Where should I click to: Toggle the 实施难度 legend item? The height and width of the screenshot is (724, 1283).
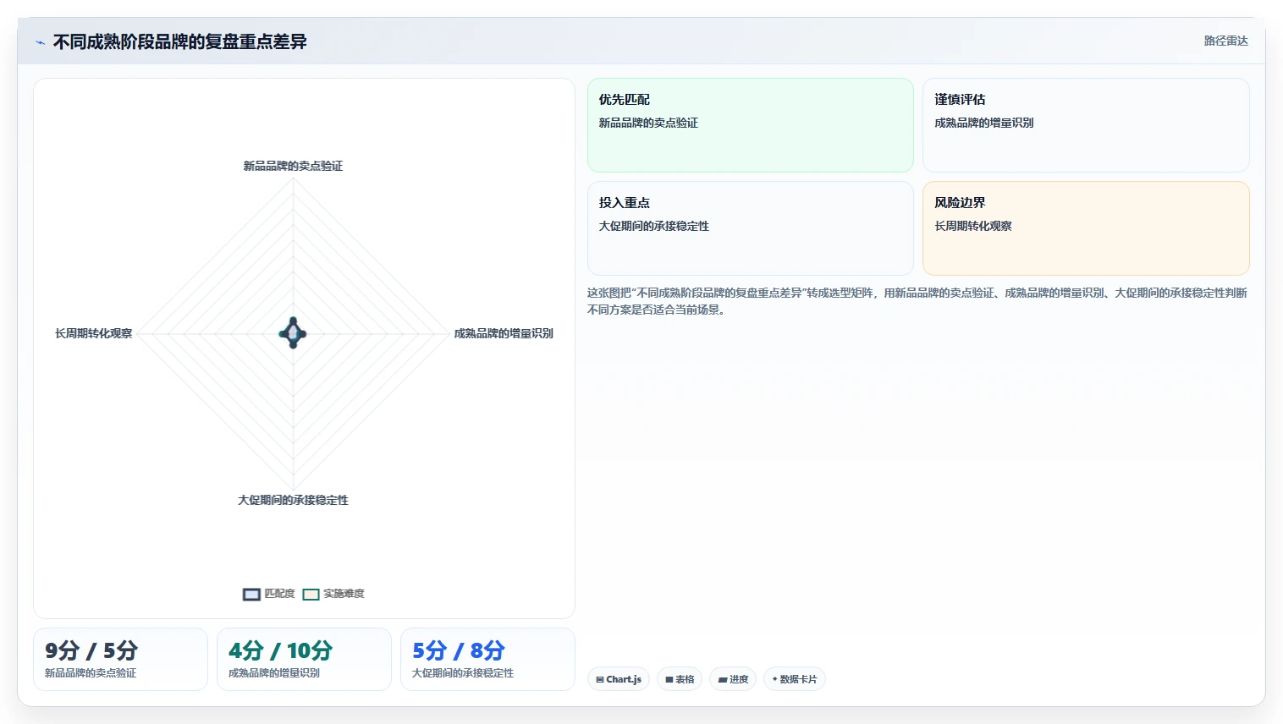click(333, 594)
